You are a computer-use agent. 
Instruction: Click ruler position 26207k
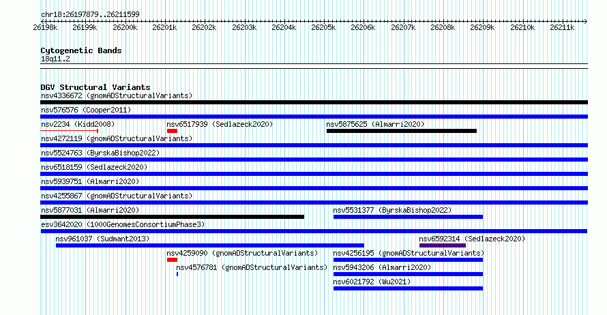403,27
